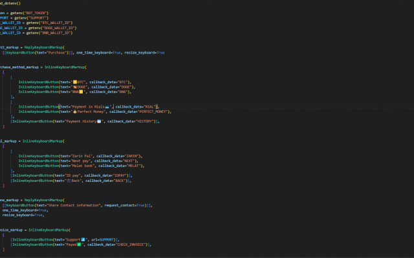Click the "BOT_TOKEN" string in getenv call
Image resolution: width=414 pixels, height=258 pixels.
pyautogui.click(x=36, y=13)
